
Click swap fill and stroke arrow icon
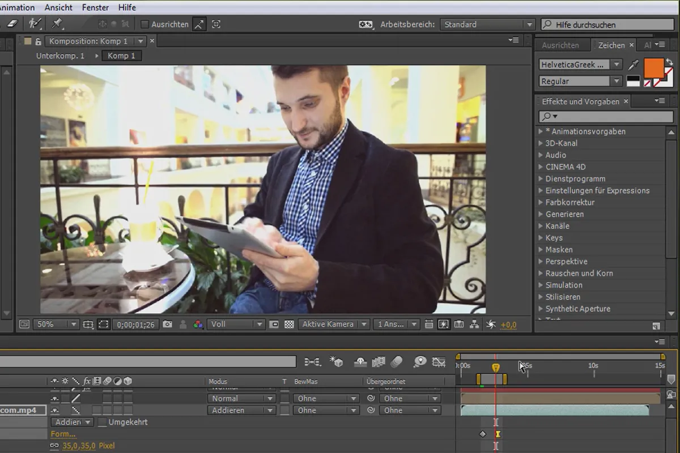coord(669,62)
